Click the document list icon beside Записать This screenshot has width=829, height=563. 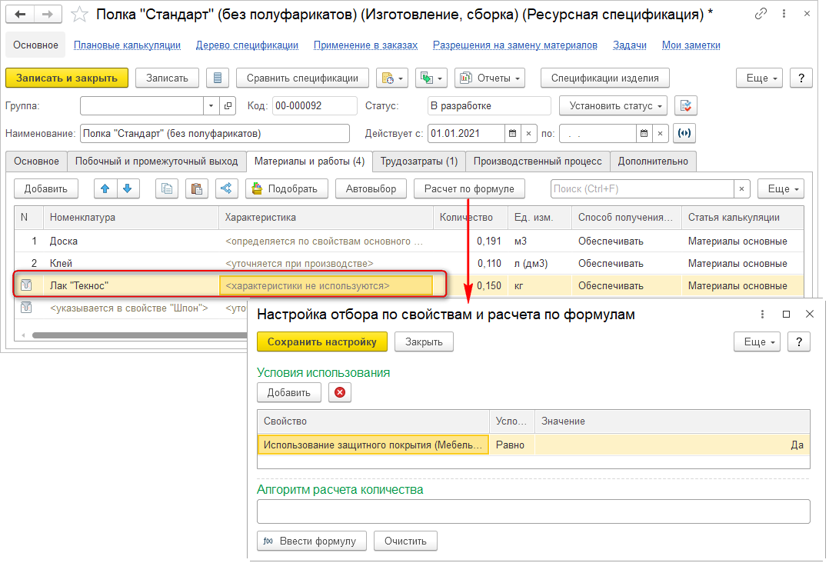pyautogui.click(x=218, y=78)
